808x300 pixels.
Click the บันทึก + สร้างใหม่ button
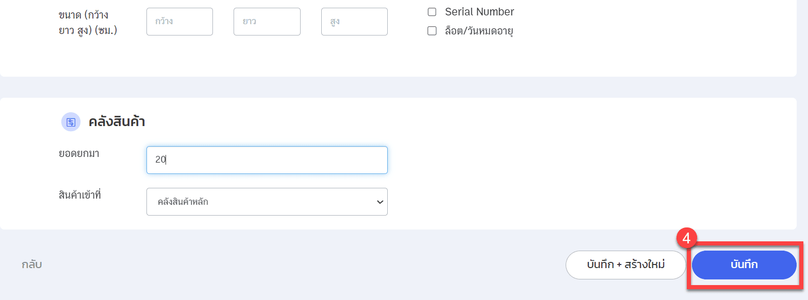coord(625,265)
